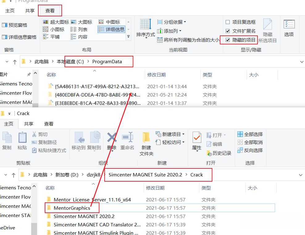305x235 pixels.
Task: Click 重命名 rename icon
Action: click(127, 141)
